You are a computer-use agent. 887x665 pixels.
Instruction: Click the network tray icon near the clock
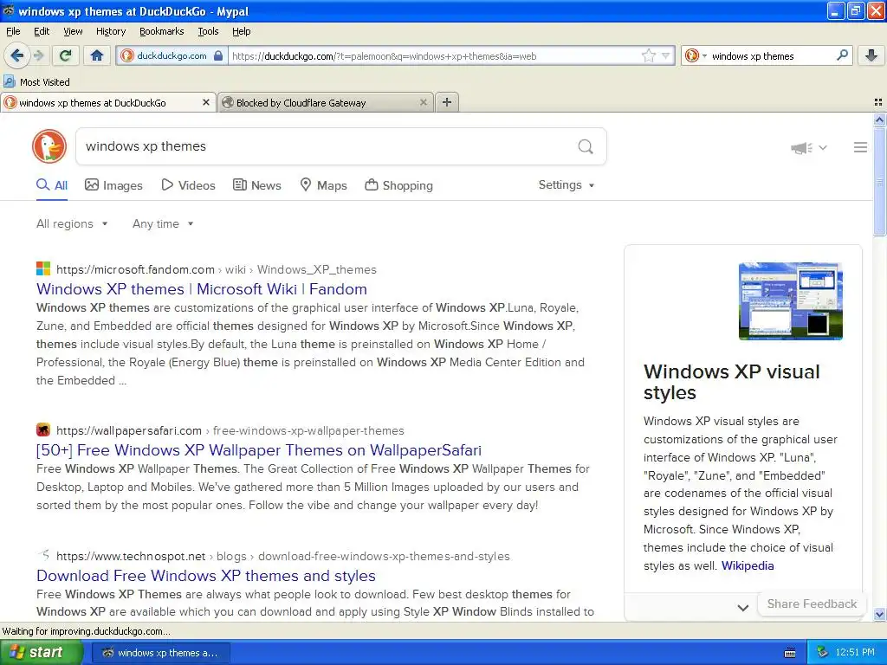[823, 652]
